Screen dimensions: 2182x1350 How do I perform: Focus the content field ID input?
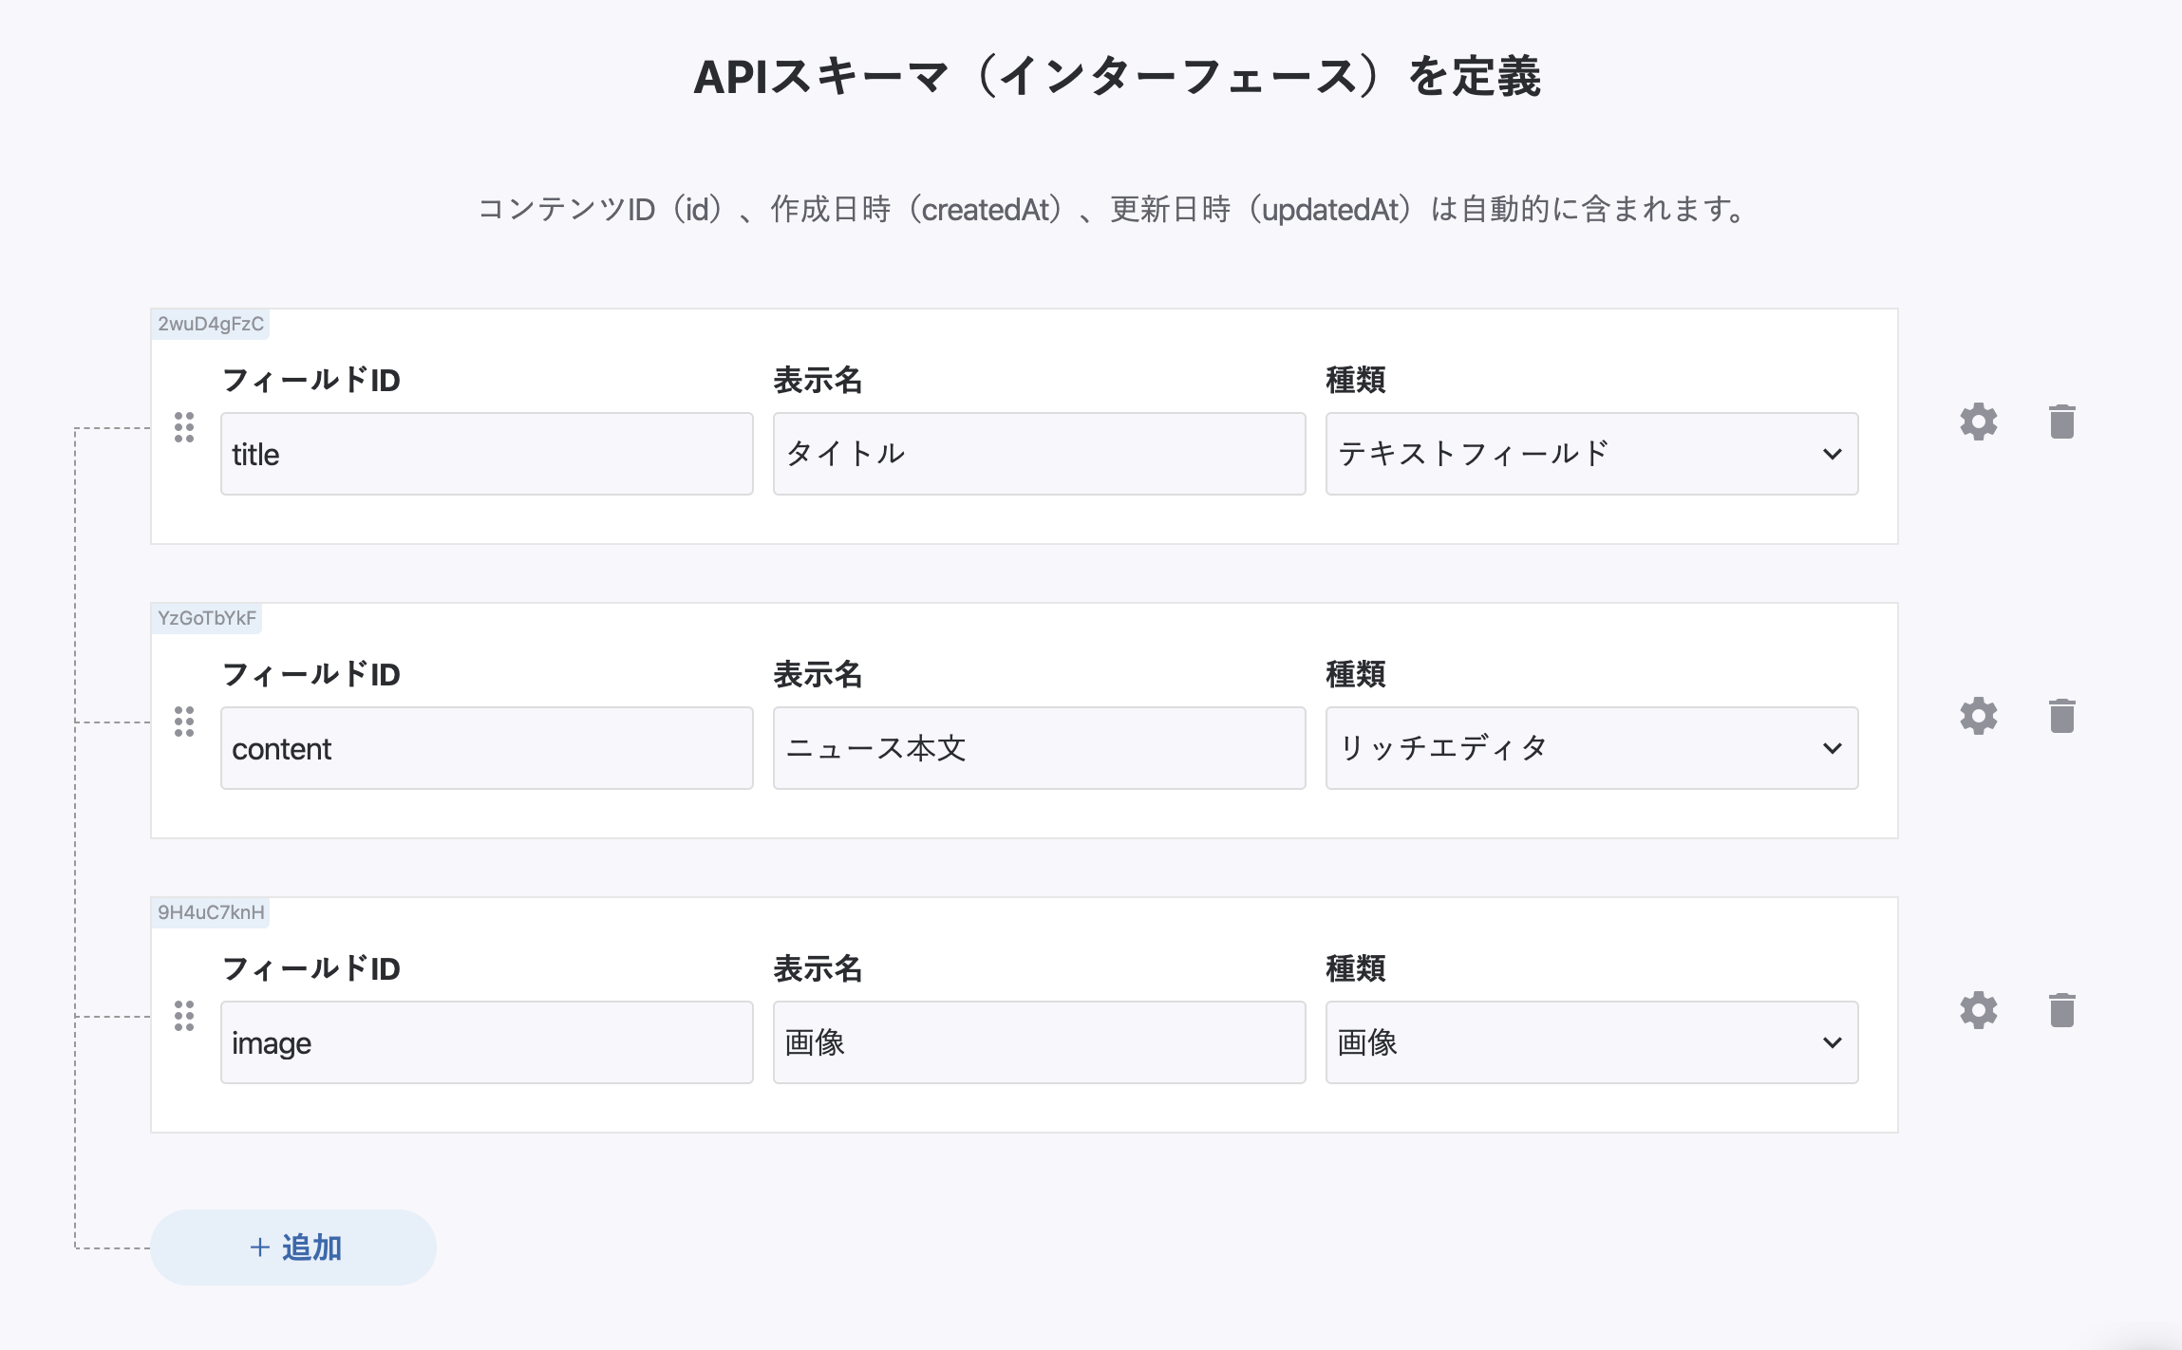click(x=486, y=748)
